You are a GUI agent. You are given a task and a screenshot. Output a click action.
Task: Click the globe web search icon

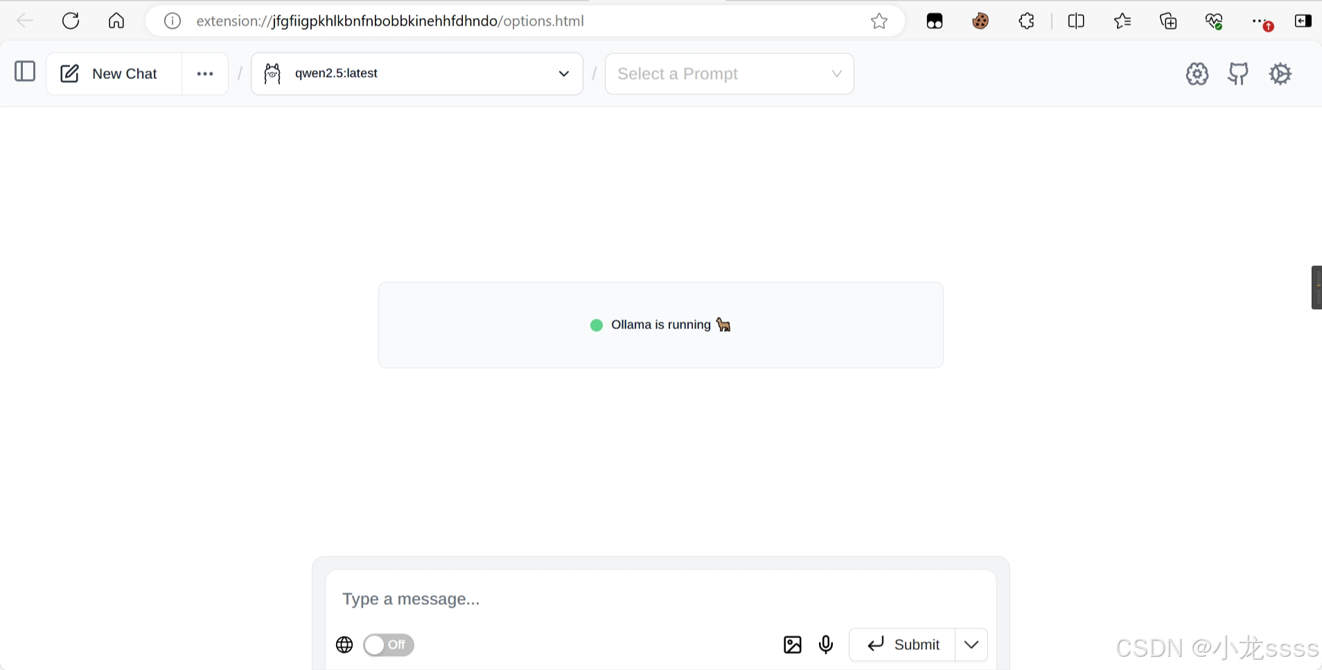tap(344, 645)
